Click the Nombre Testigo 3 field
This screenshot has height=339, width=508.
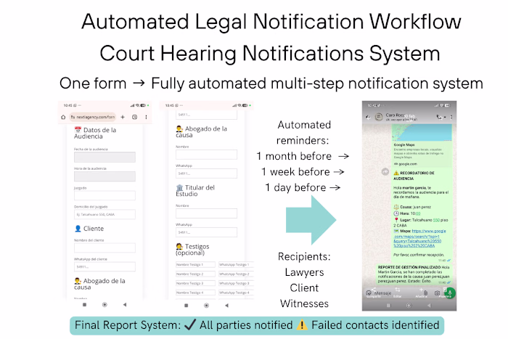[x=195, y=283]
